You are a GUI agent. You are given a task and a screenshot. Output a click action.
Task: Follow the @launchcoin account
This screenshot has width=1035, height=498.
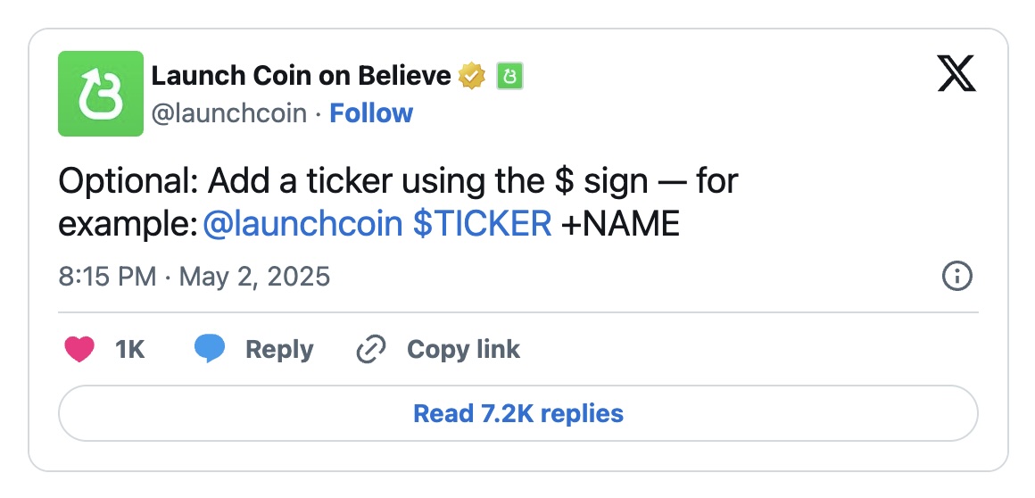(371, 113)
